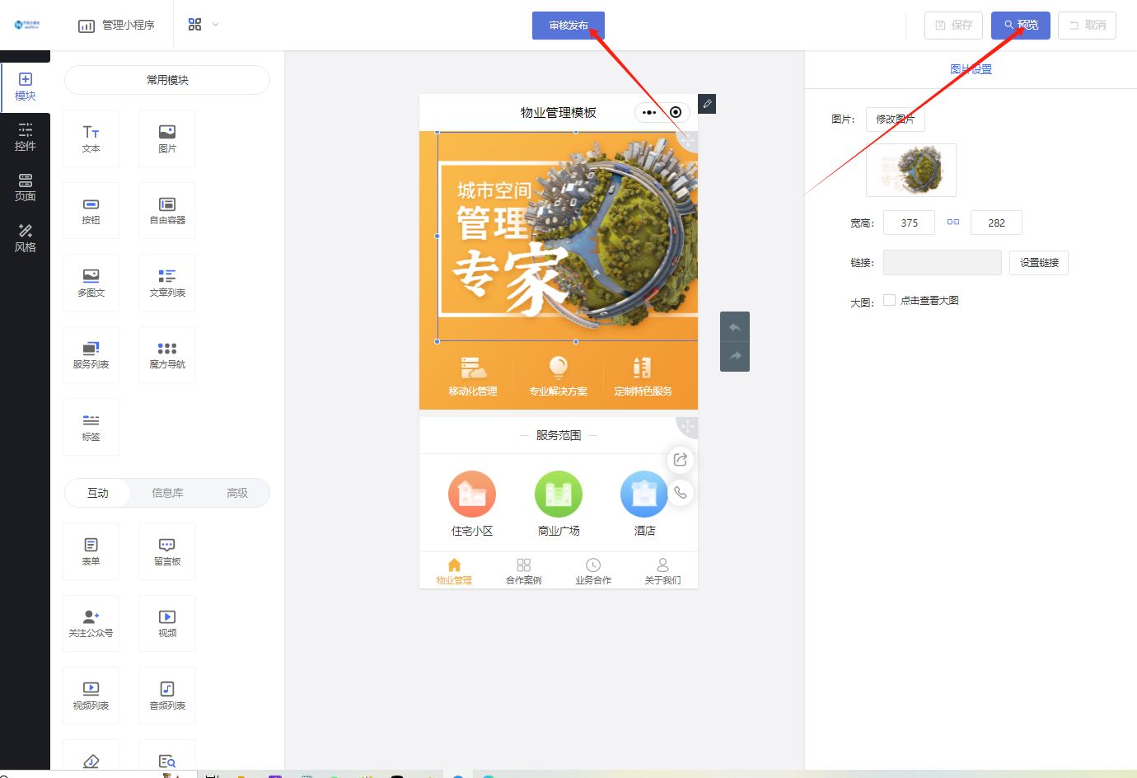
Task: Click the image height field 282
Action: [x=996, y=223]
